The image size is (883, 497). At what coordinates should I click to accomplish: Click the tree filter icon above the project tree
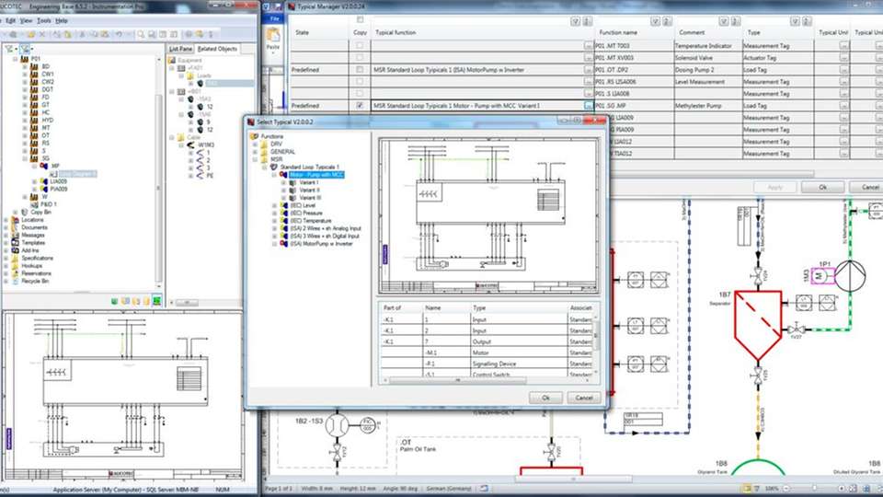pos(9,49)
